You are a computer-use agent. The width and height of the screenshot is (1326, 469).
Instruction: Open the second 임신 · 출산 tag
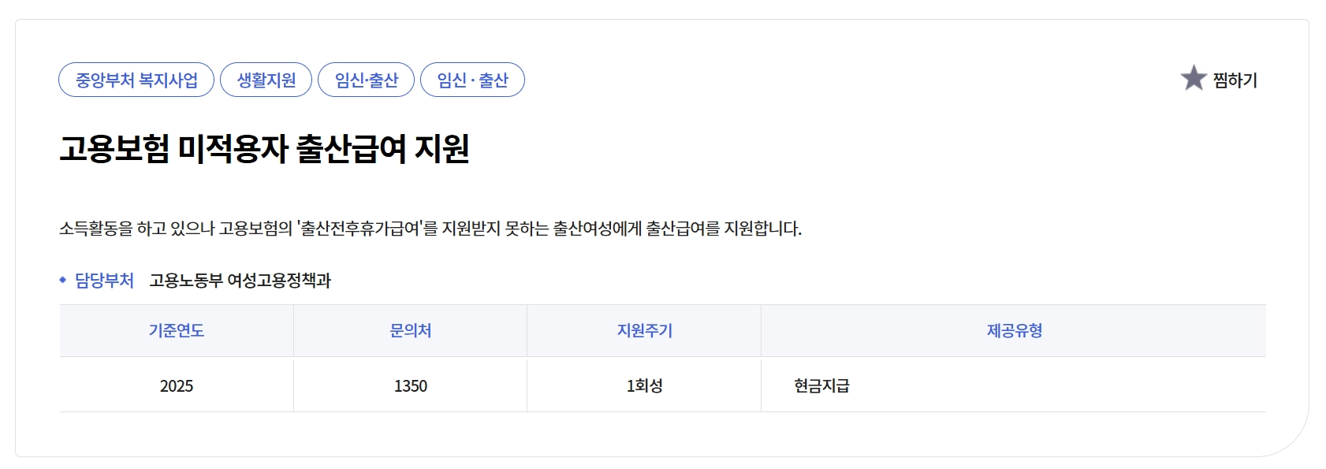473,79
